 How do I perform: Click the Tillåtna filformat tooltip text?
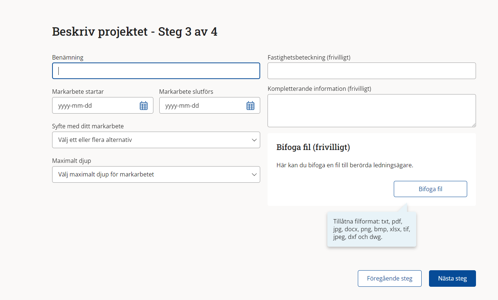click(372, 229)
